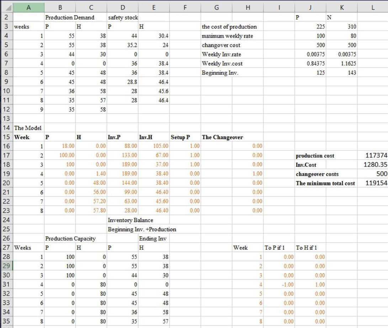
Task: Click the 'safety stock' heading cell
Action: pyautogui.click(x=123, y=17)
